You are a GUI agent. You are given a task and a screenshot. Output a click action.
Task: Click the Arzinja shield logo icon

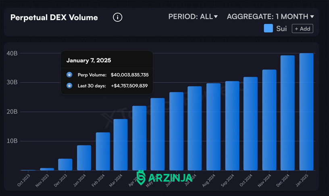141,177
